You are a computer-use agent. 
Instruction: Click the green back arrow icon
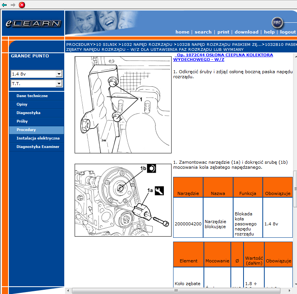click(x=4, y=5)
